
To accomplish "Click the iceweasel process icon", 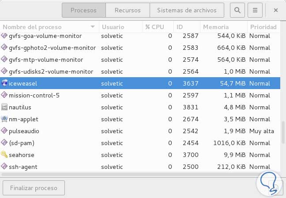I will point(5,83).
